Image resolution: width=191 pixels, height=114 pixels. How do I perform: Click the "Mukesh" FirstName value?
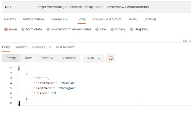pos(68,83)
